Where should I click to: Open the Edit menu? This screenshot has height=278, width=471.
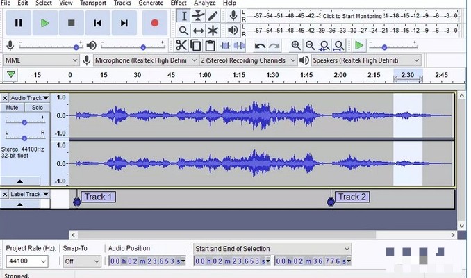(22, 3)
